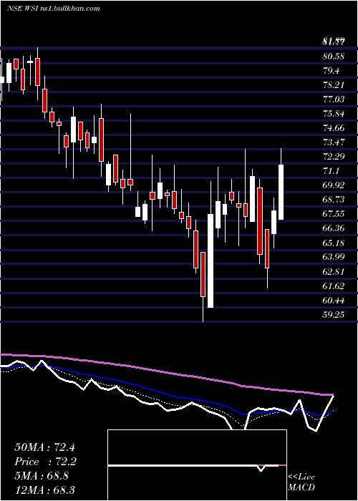Click the MACD histogram box
The width and height of the screenshot is (358, 501).
coord(197,465)
